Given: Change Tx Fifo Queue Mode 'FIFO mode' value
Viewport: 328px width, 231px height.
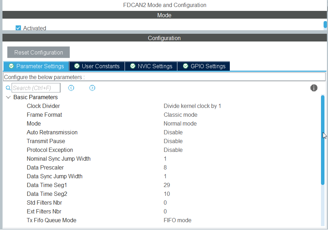Looking at the screenshot, I should pyautogui.click(x=177, y=220).
